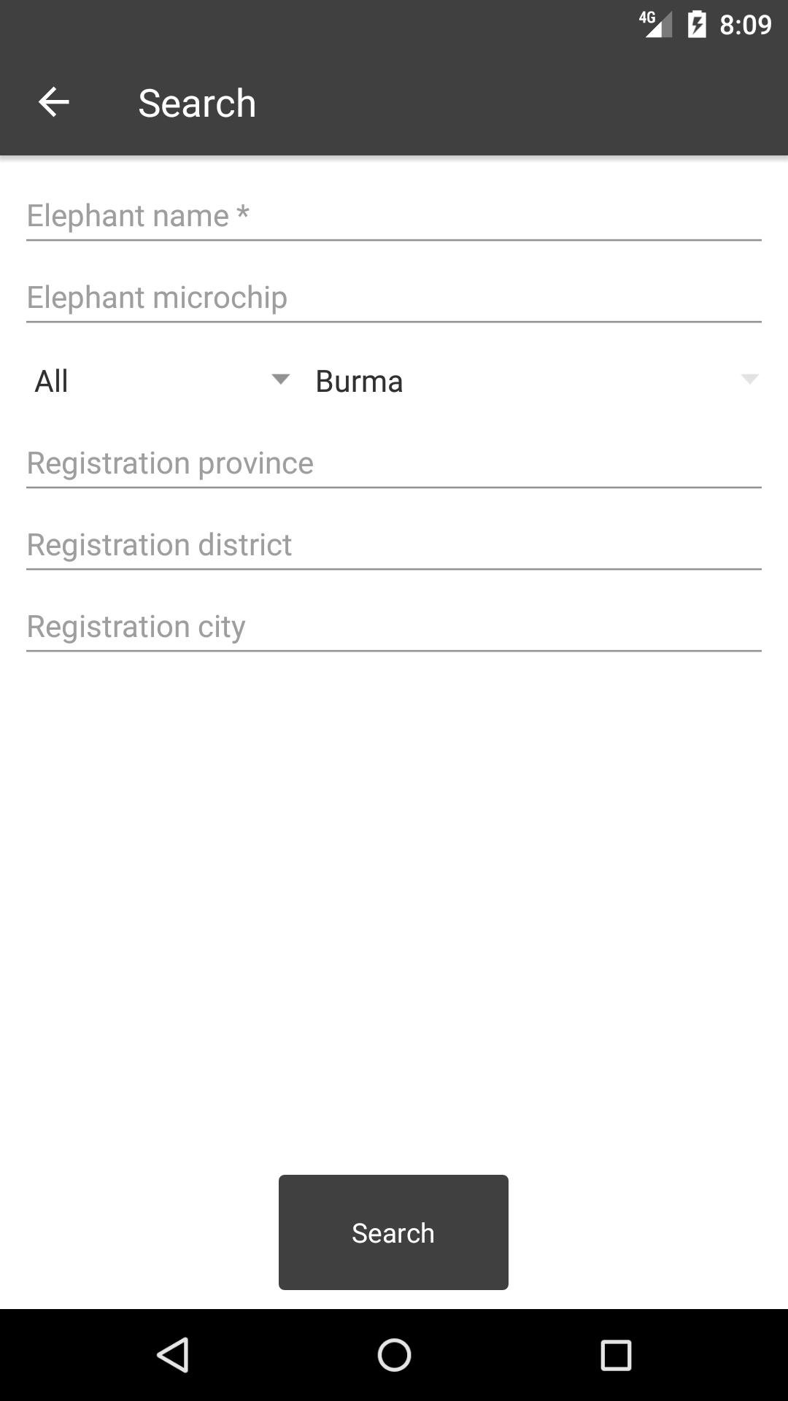This screenshot has width=788, height=1401.
Task: Tap the 8:09 clock in the status bar
Action: coord(745,25)
